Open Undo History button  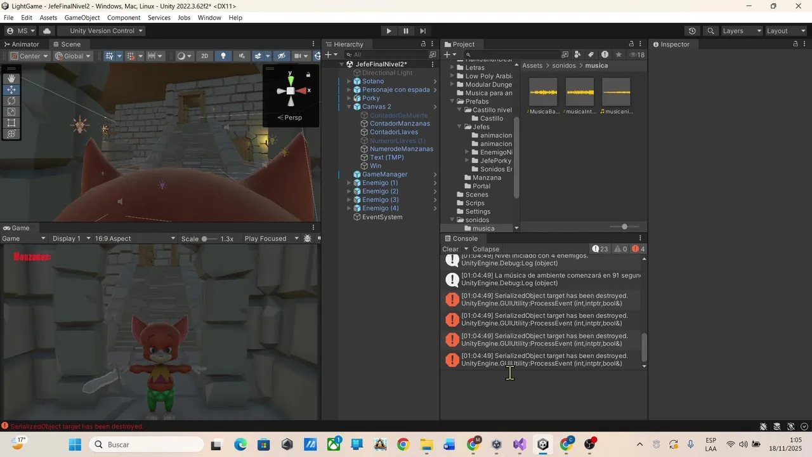tap(692, 30)
